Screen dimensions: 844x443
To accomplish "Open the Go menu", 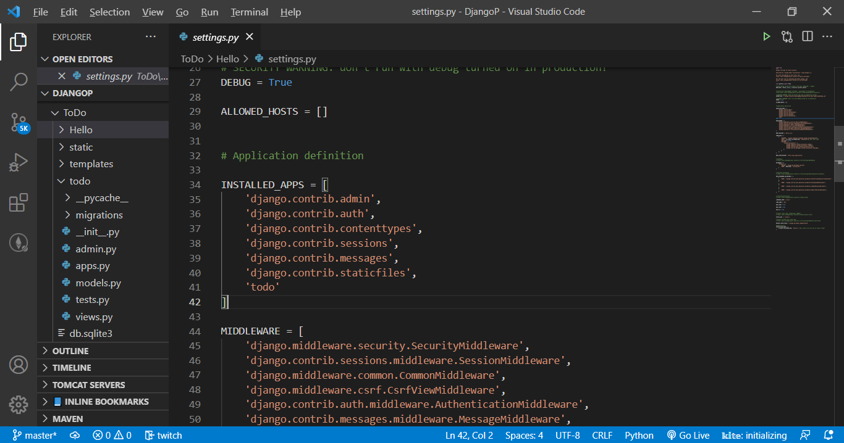I will [182, 12].
